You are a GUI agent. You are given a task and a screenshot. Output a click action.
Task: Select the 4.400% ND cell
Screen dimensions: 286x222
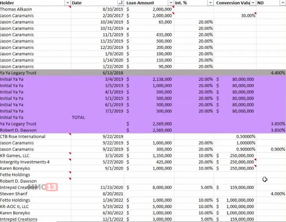271,73
